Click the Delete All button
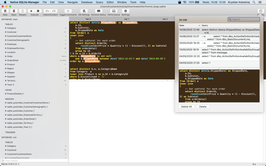Screen dimensions: 266x166 187,107
